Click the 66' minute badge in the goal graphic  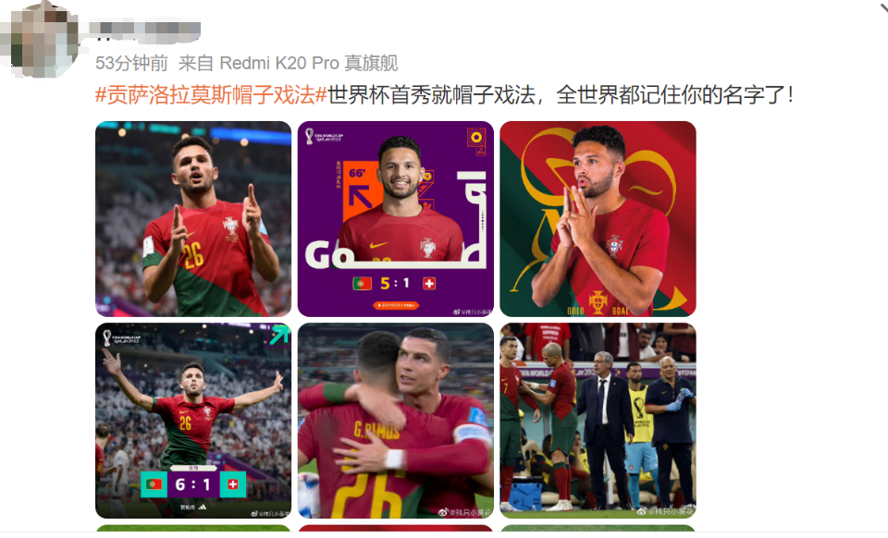pyautogui.click(x=357, y=173)
